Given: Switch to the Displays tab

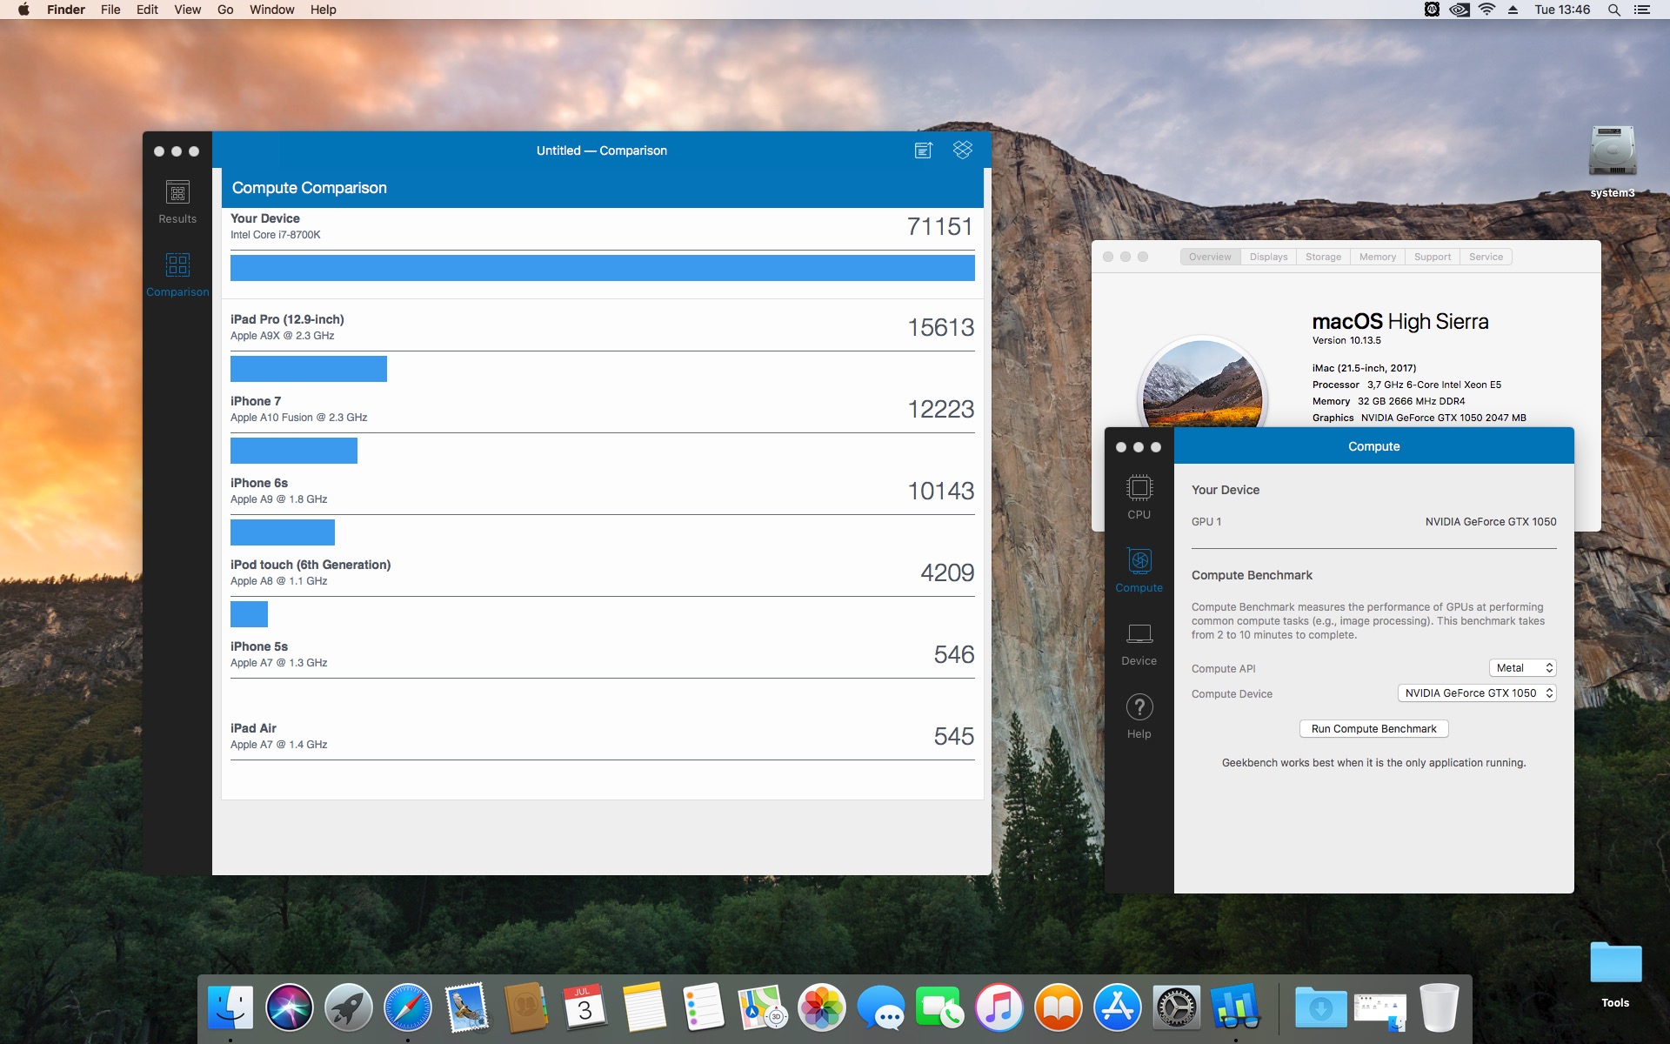Looking at the screenshot, I should (1268, 257).
